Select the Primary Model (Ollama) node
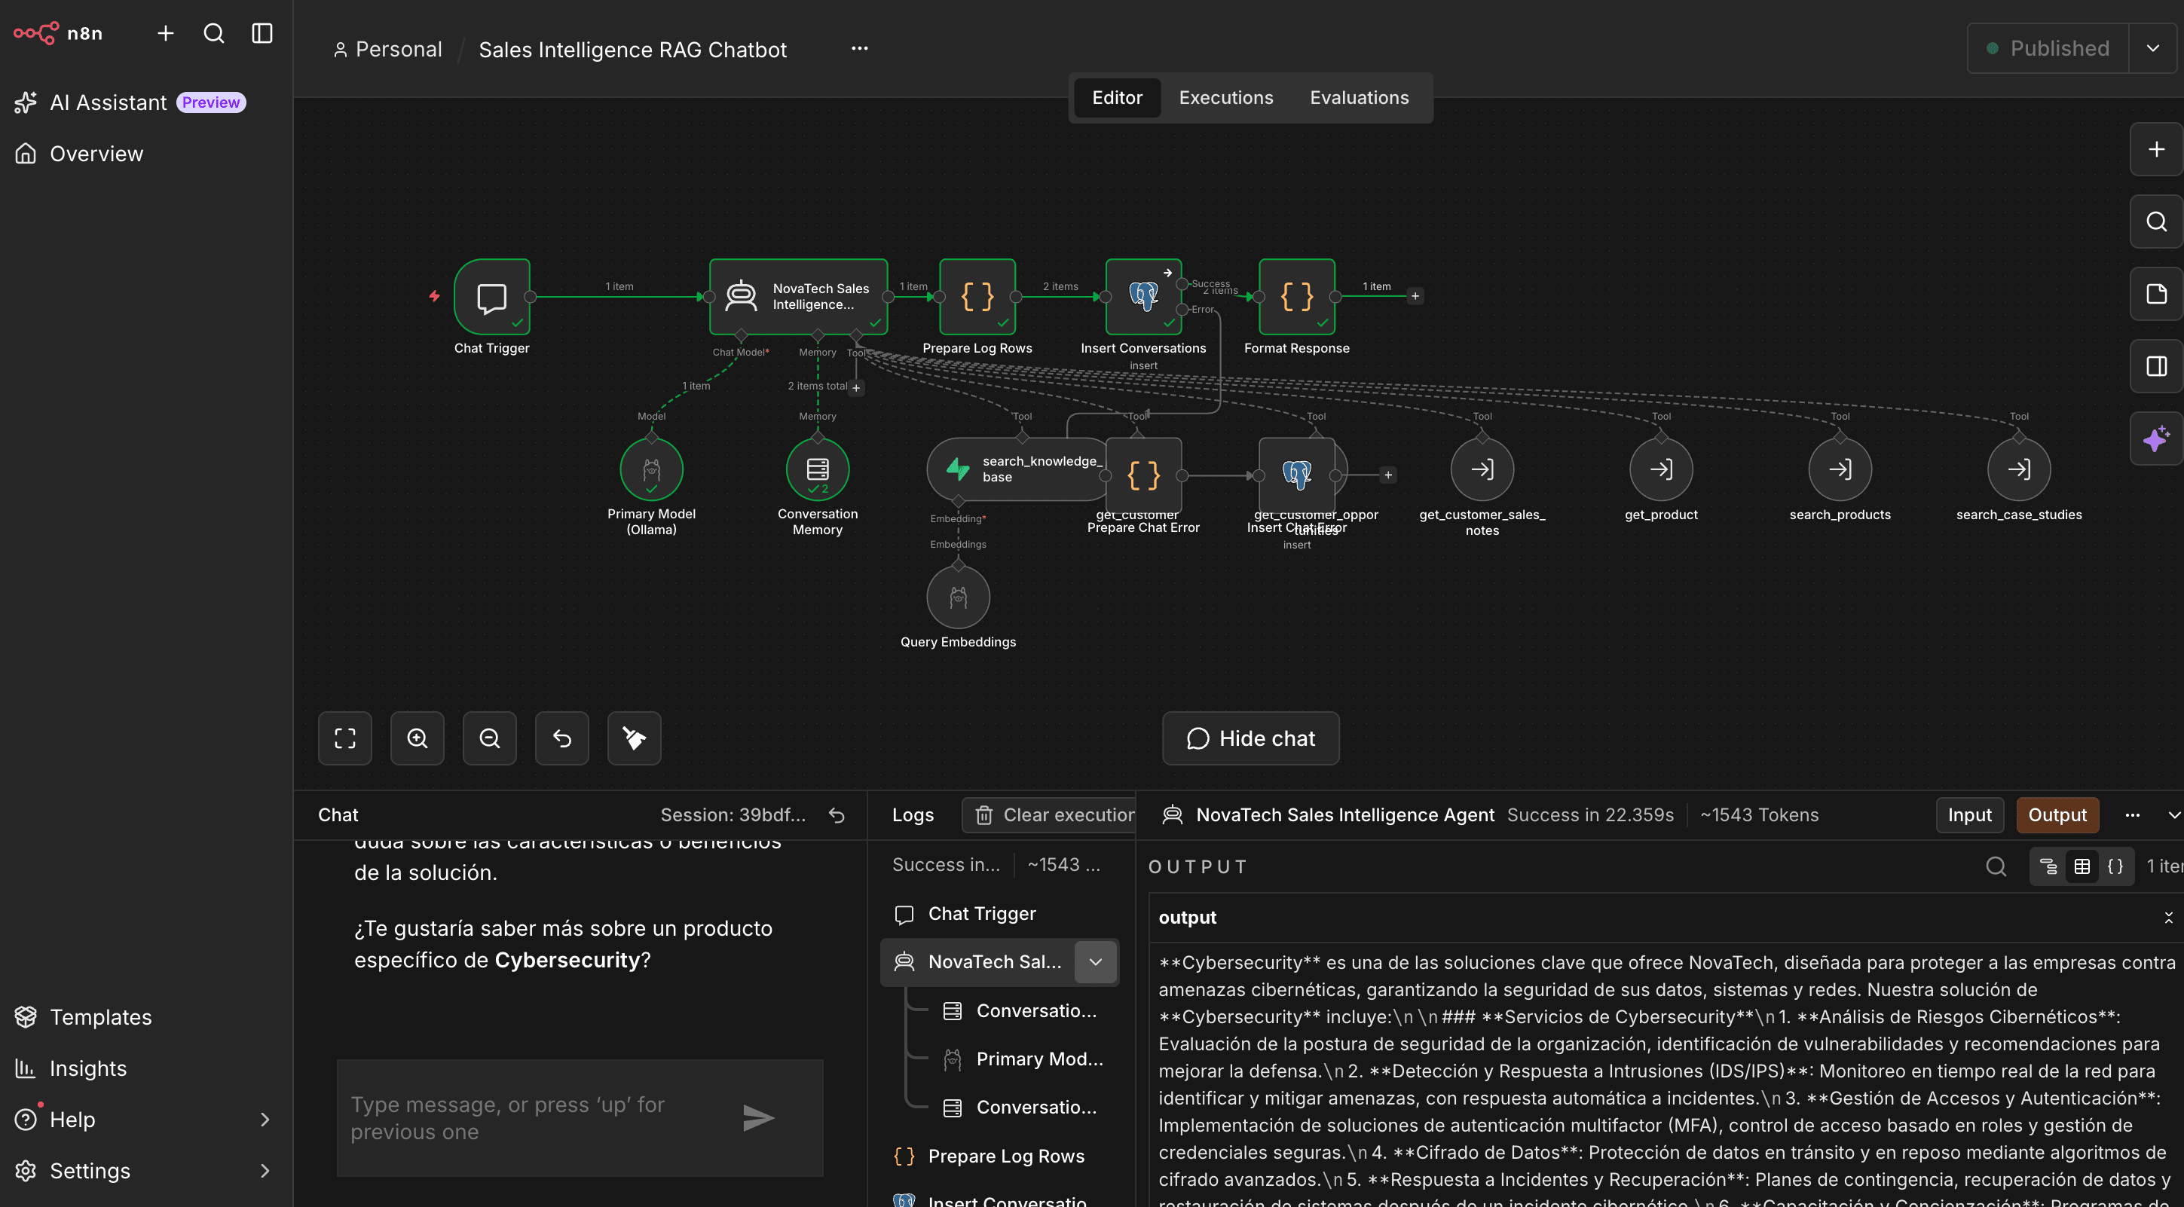Screen dimensions: 2184x1207 coord(651,469)
